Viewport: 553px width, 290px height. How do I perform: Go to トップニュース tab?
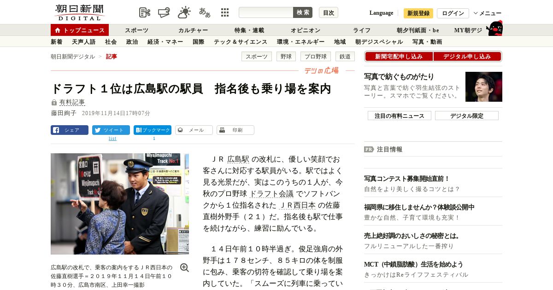pyautogui.click(x=80, y=30)
